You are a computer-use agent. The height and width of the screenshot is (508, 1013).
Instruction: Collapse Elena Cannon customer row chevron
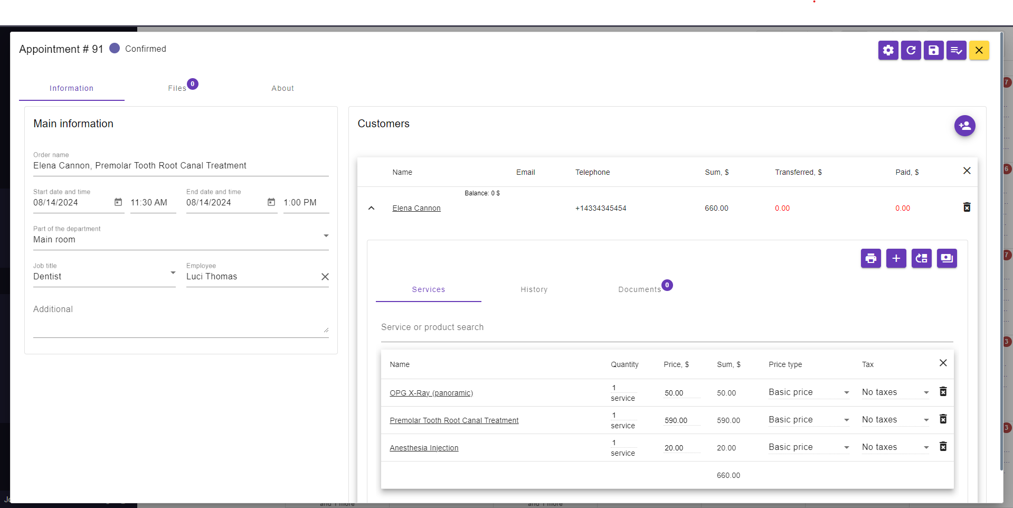pos(371,208)
